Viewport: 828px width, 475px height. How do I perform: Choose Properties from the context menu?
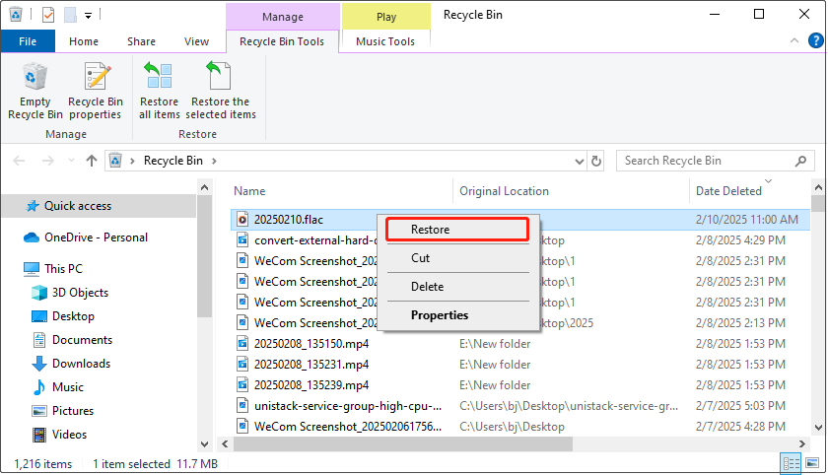[x=457, y=315]
